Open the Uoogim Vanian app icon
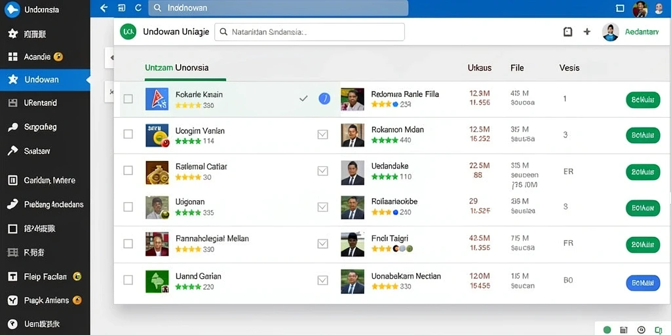The image size is (671, 335). point(157,135)
